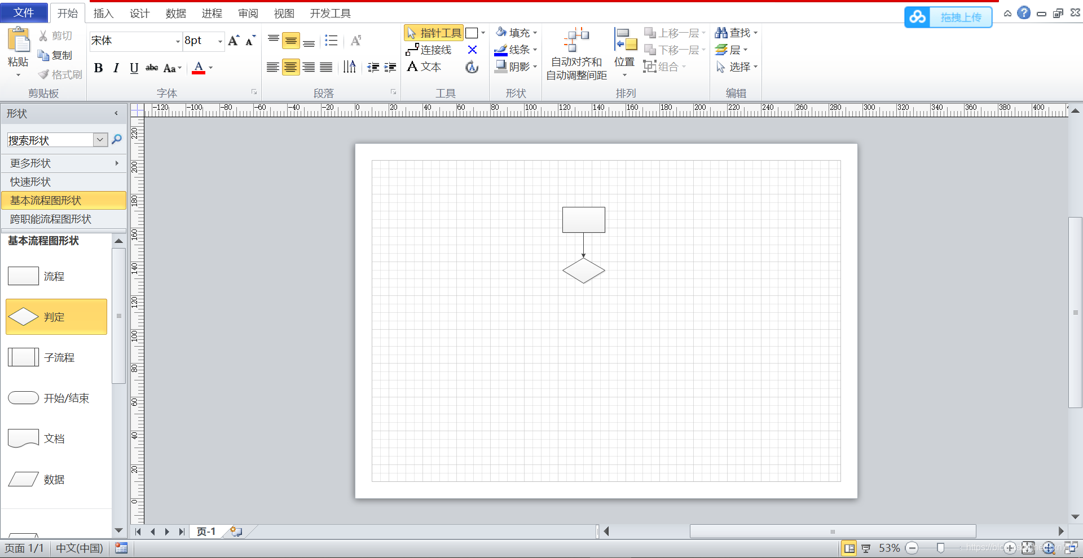Increase font size with the large A icon
The width and height of the screenshot is (1083, 558).
(234, 40)
